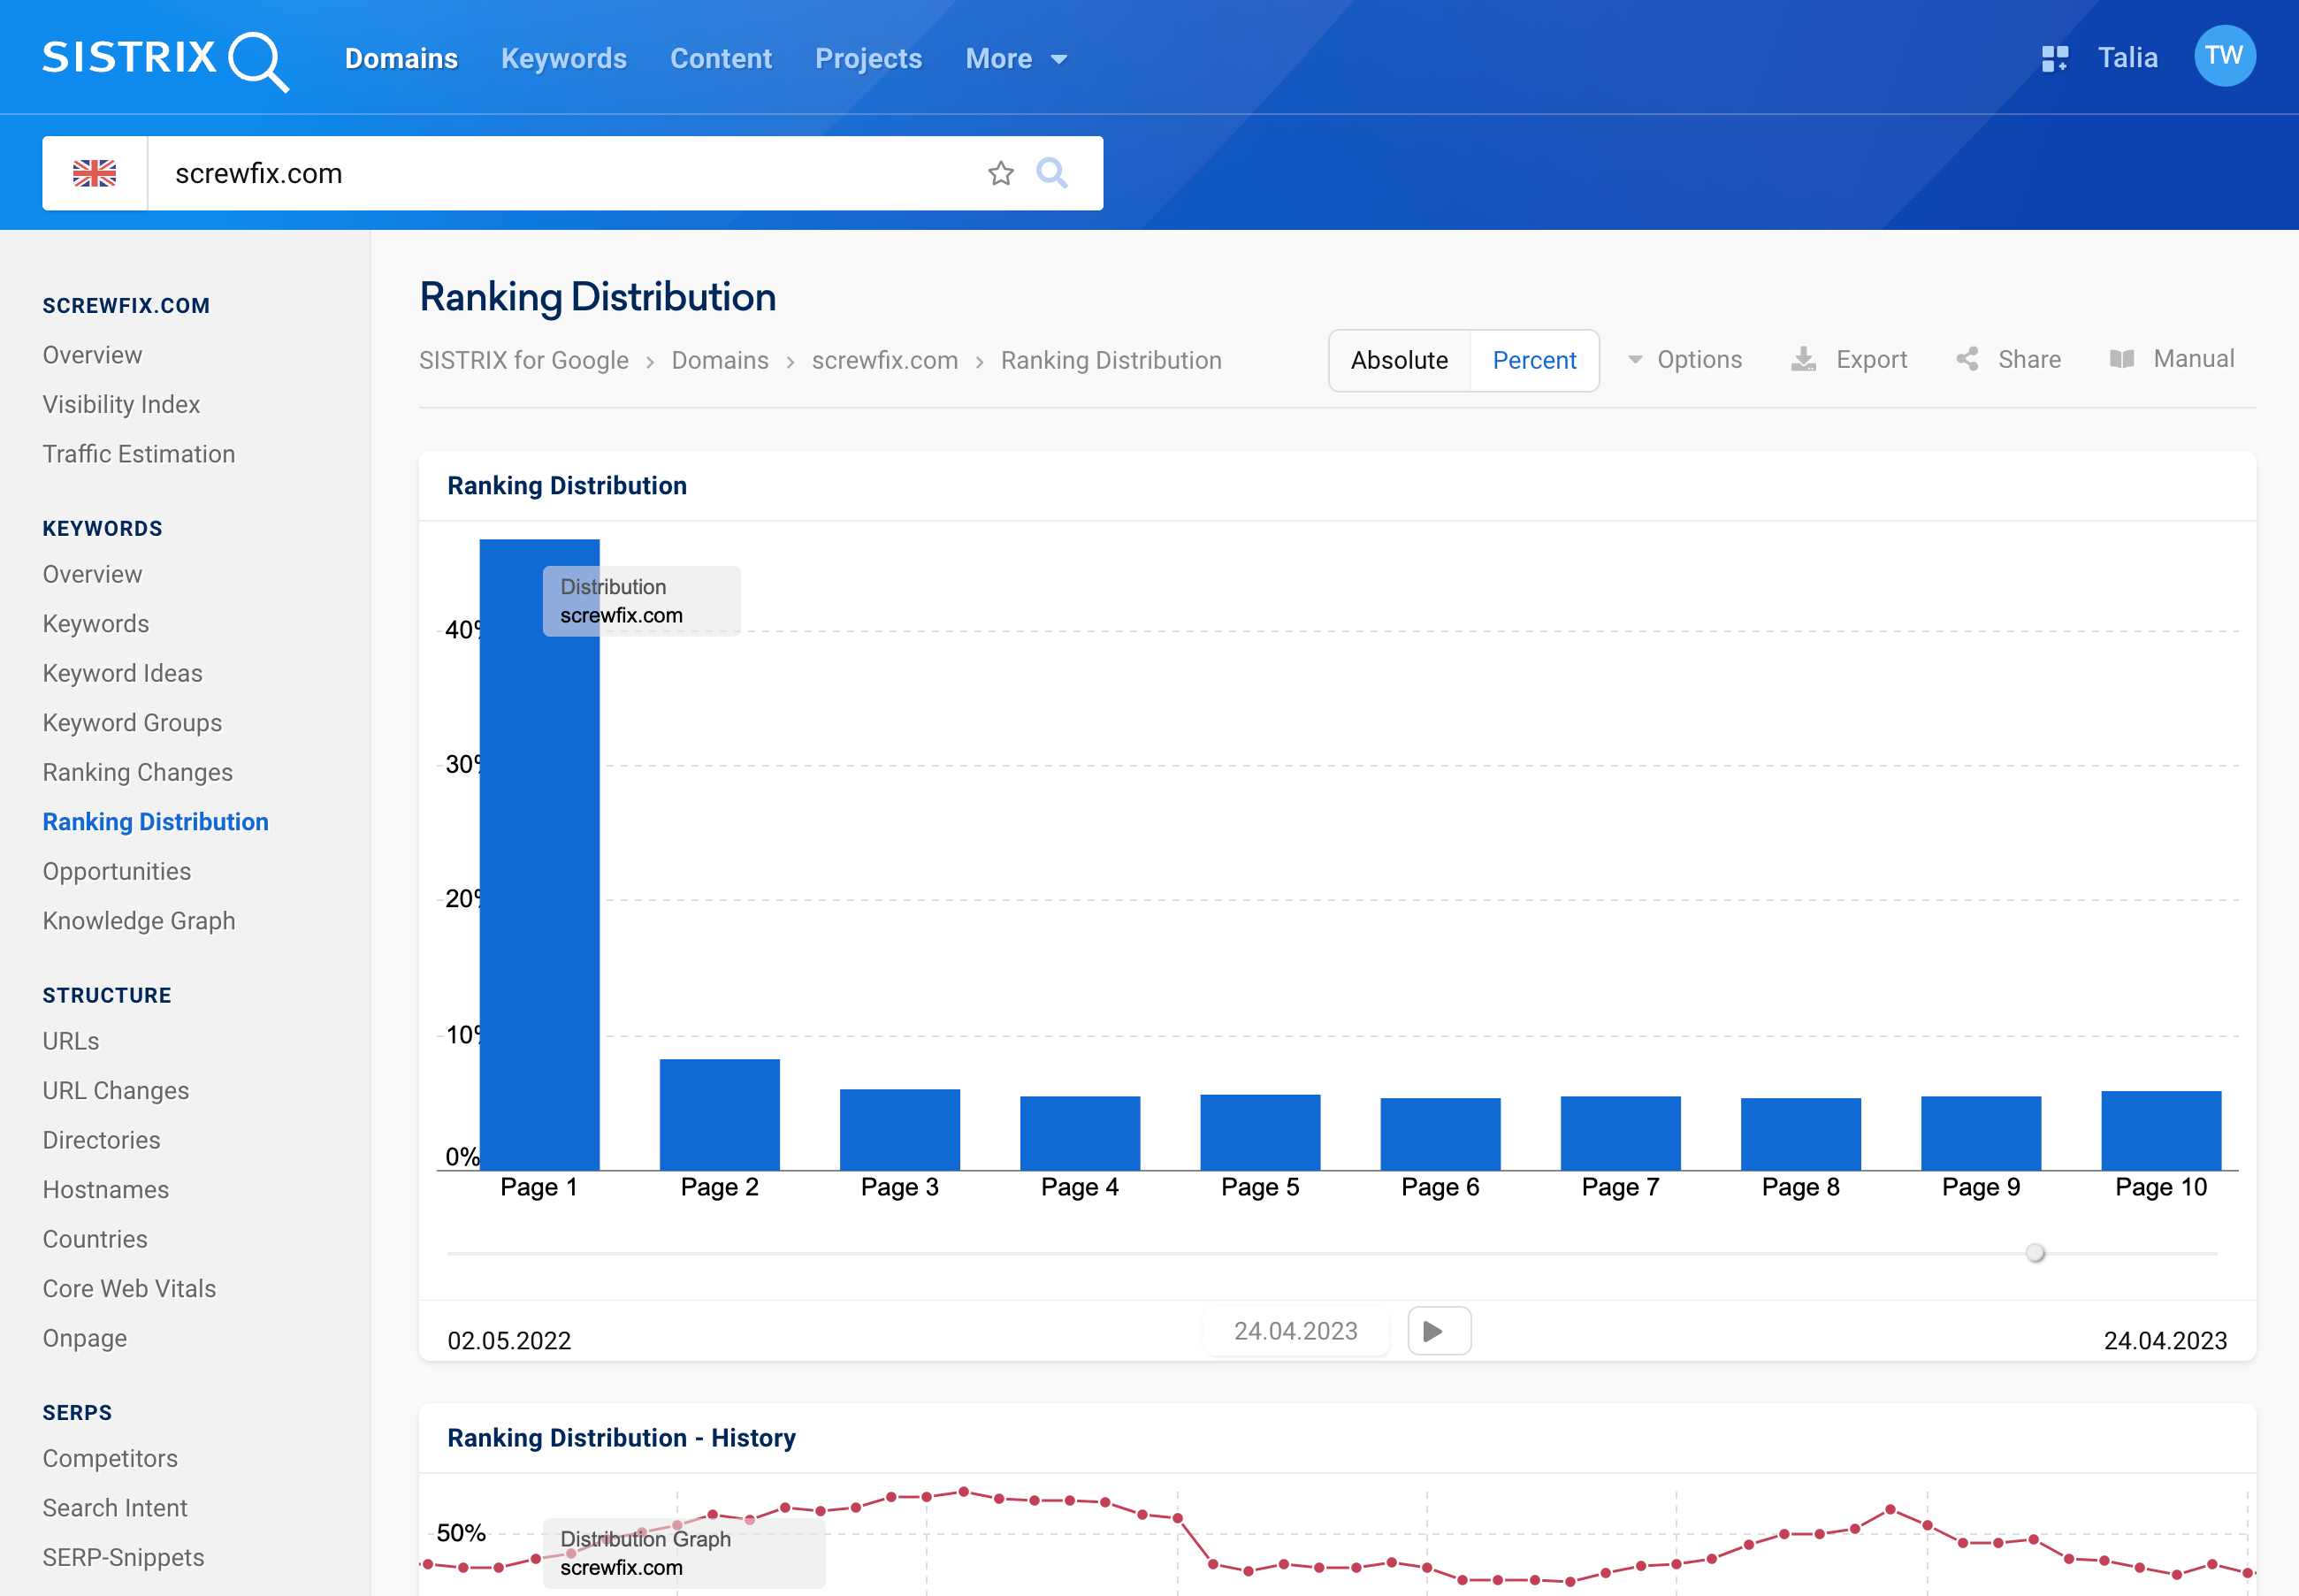Expand the More menu
The height and width of the screenshot is (1596, 2299).
pyautogui.click(x=1016, y=59)
